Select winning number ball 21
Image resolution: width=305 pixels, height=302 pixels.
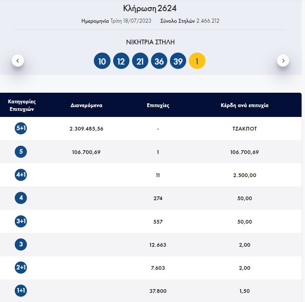[140, 61]
